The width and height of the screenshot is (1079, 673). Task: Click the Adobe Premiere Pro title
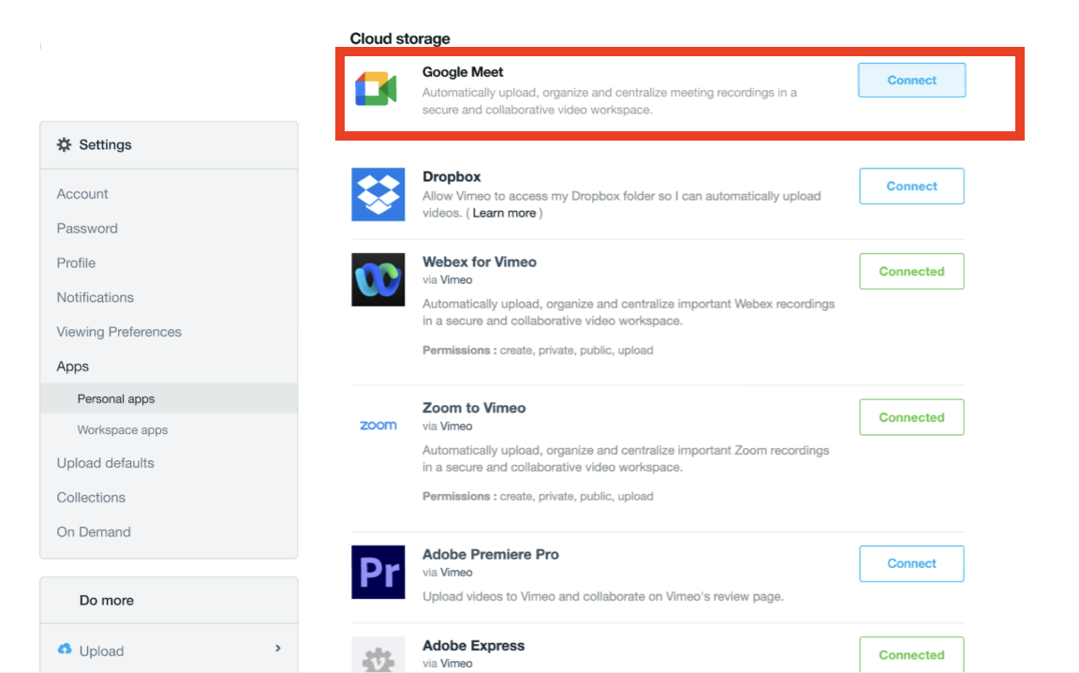(490, 554)
